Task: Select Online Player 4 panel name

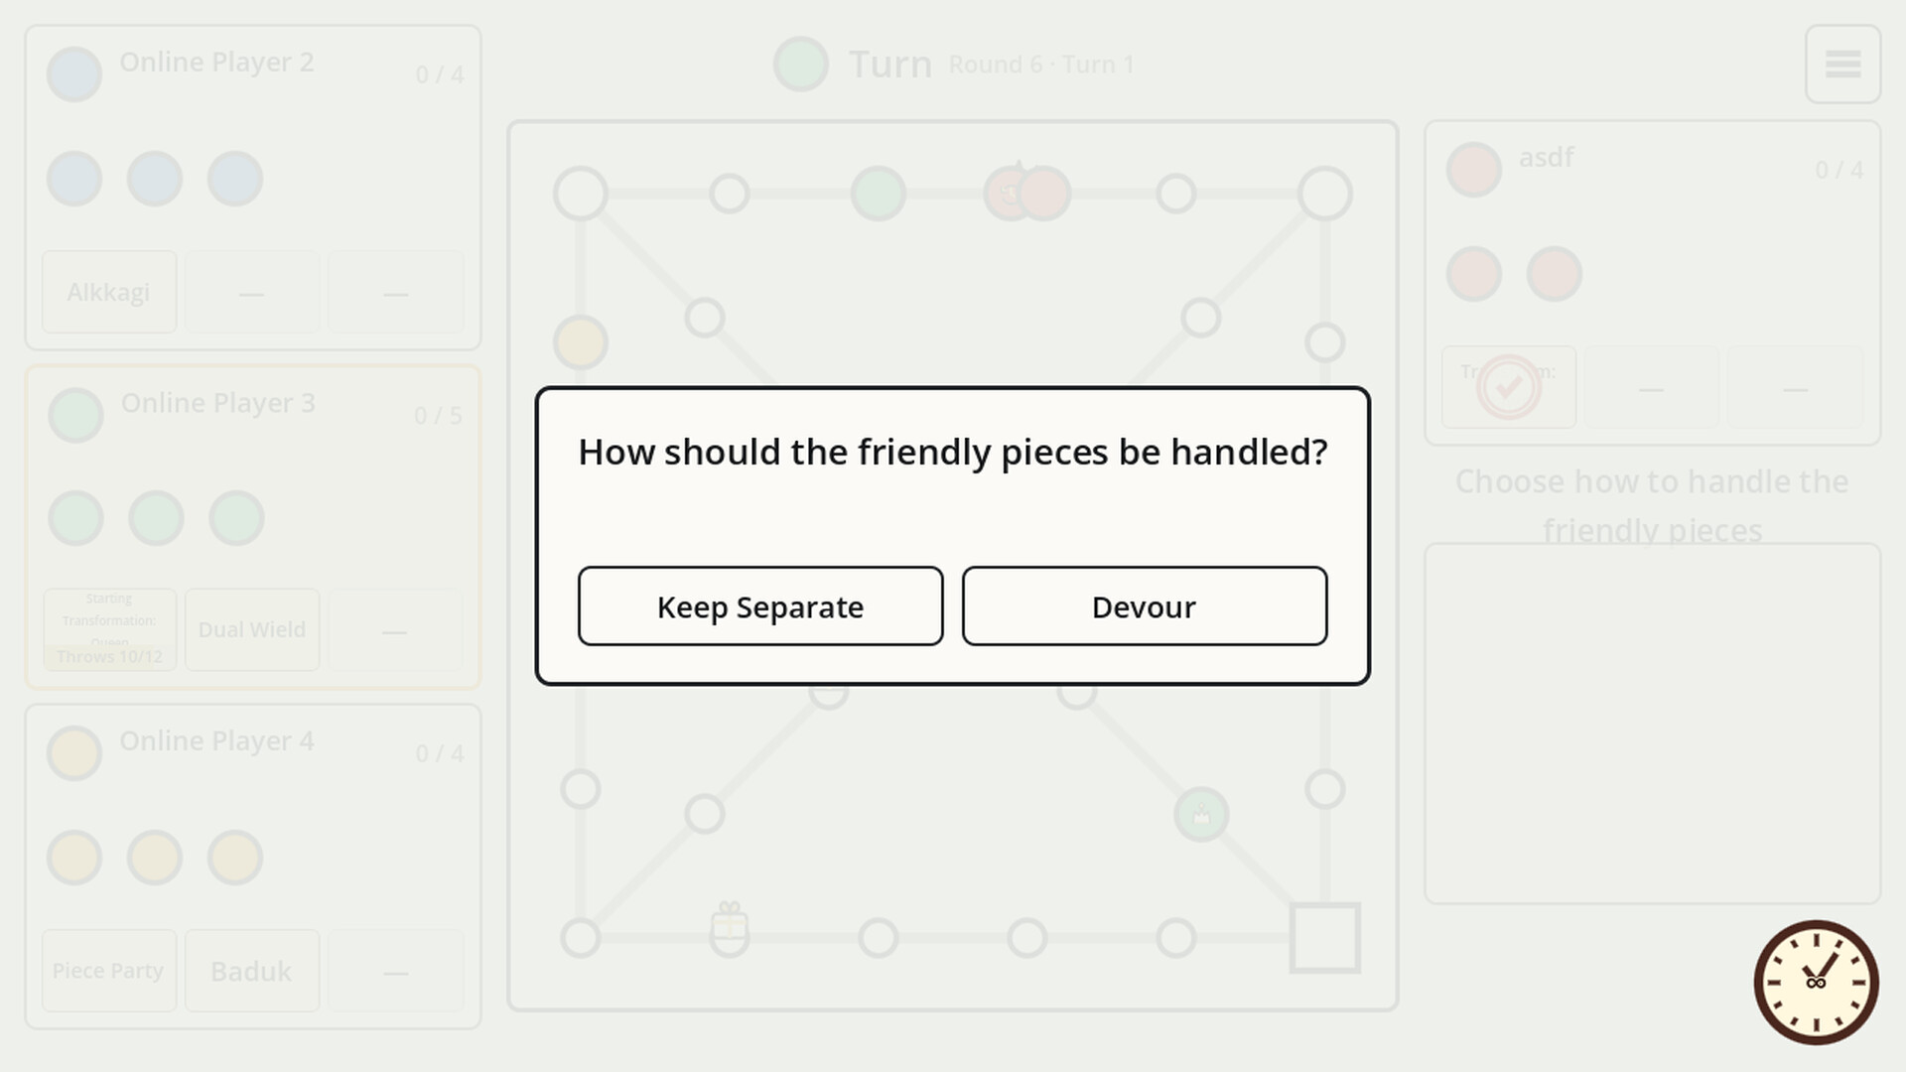Action: tap(216, 741)
